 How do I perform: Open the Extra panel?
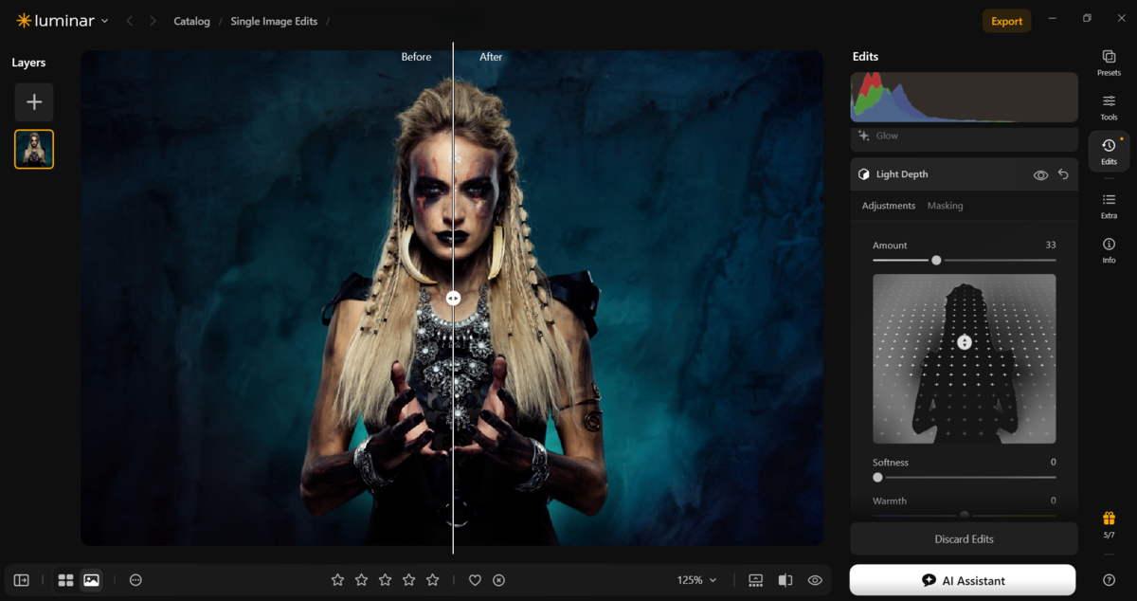tap(1109, 206)
